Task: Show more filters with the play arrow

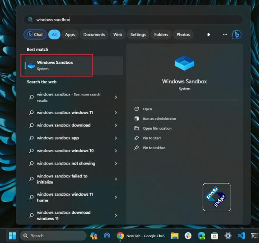Action: pos(209,35)
